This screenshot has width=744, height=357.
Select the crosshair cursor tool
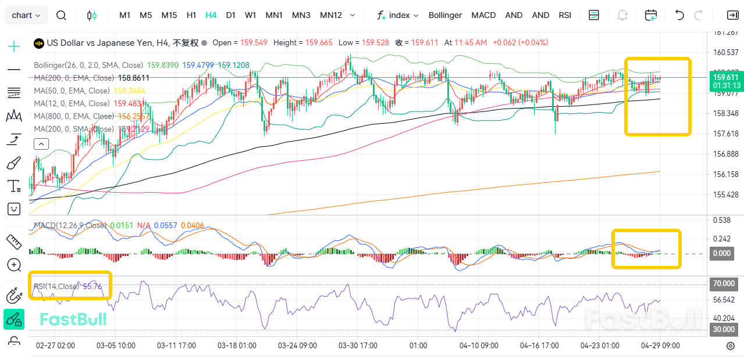pyautogui.click(x=14, y=46)
